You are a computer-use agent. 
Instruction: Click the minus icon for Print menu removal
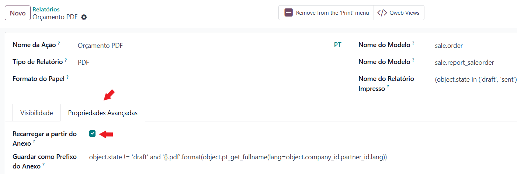click(288, 13)
